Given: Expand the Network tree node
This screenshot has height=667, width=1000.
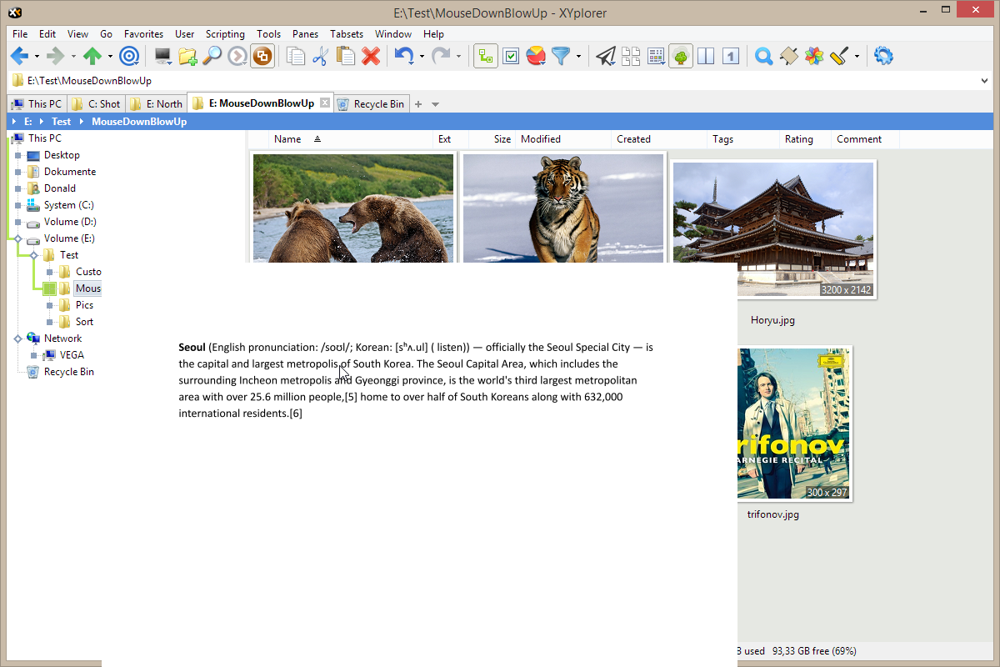Looking at the screenshot, I should (17, 339).
